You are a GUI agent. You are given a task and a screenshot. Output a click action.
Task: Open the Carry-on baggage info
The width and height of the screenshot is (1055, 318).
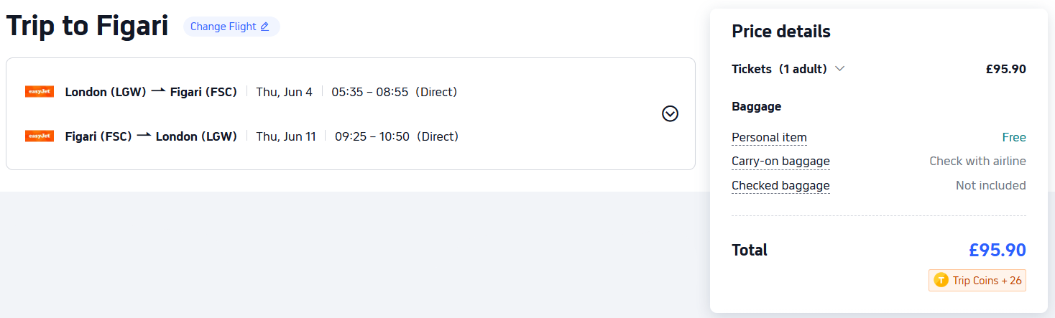coord(780,161)
